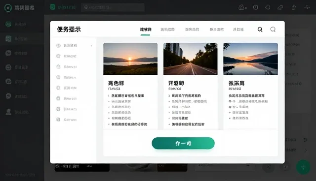The height and width of the screenshot is (181, 316).
Task: Open the sunset-over-lake thumbnail
Action: pyautogui.click(x=130, y=59)
